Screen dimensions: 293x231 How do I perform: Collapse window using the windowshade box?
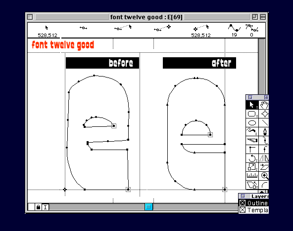coord(263,17)
